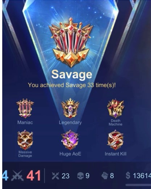
Task: Open the Huge AoE badge
Action: tap(70, 140)
